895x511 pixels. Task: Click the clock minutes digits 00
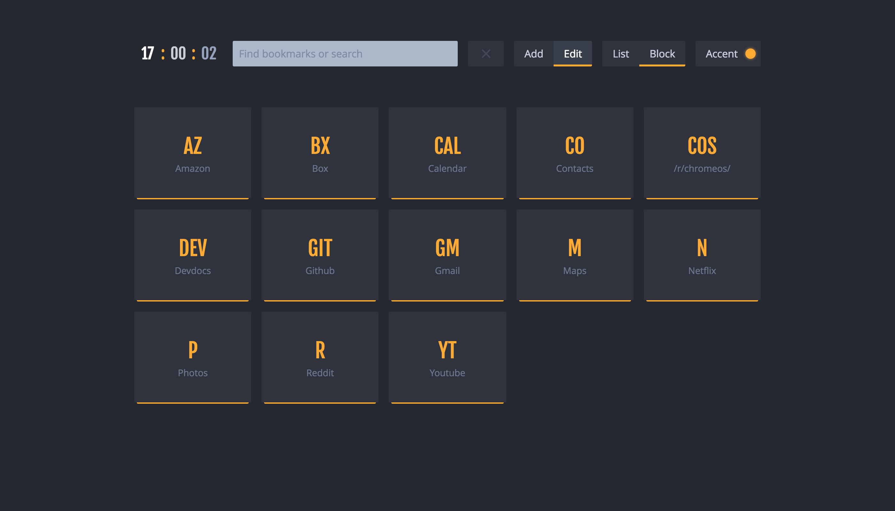pos(178,53)
